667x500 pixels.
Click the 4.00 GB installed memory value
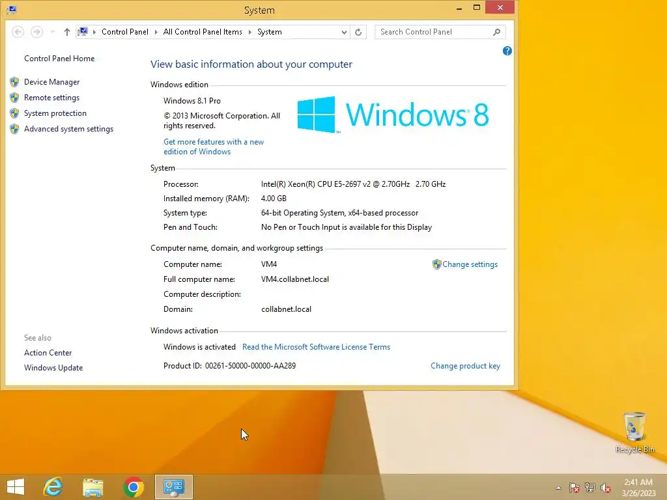pyautogui.click(x=274, y=199)
